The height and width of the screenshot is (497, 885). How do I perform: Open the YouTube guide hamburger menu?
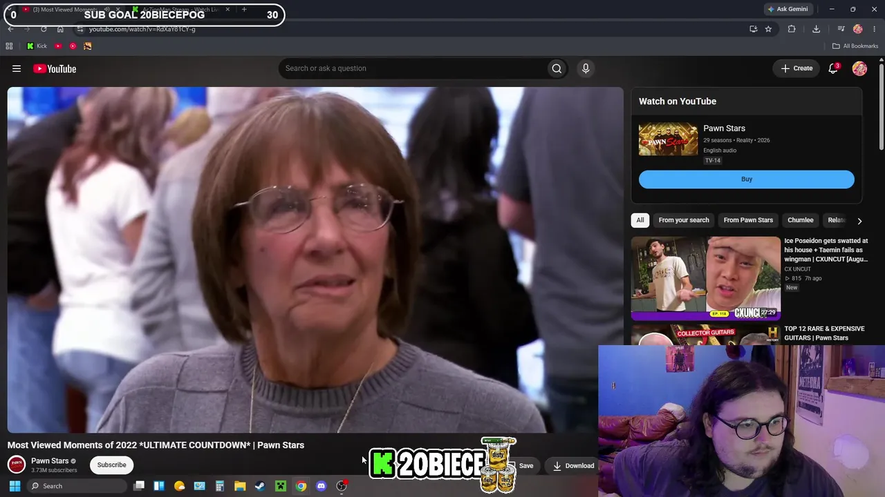(x=17, y=68)
